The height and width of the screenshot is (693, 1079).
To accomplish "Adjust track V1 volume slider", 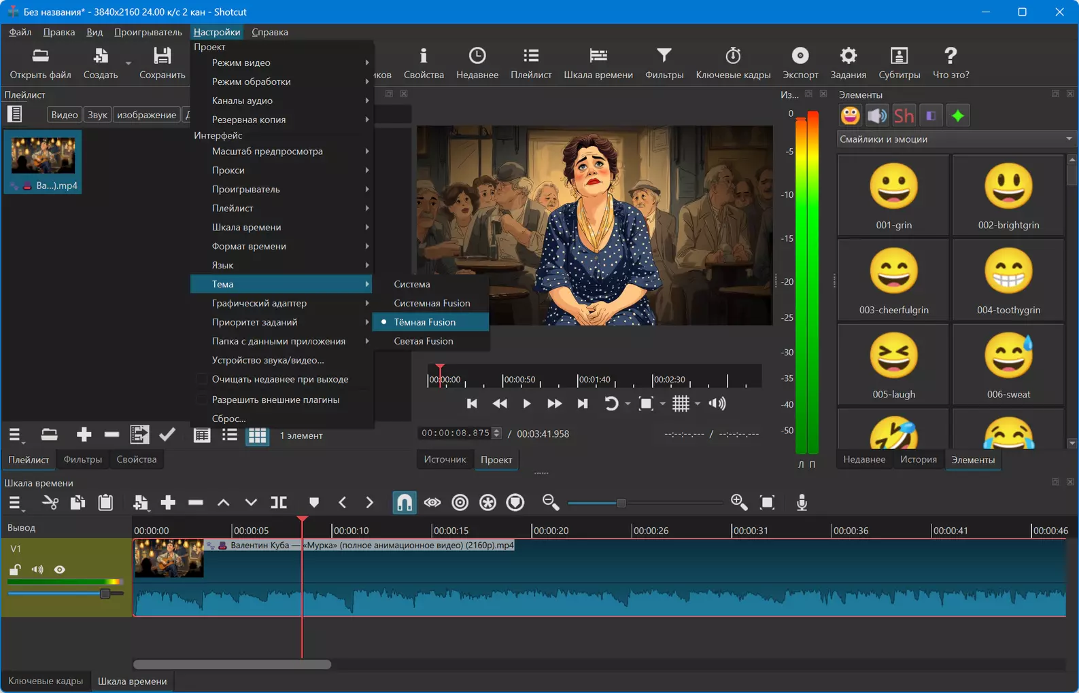I will (x=105, y=593).
